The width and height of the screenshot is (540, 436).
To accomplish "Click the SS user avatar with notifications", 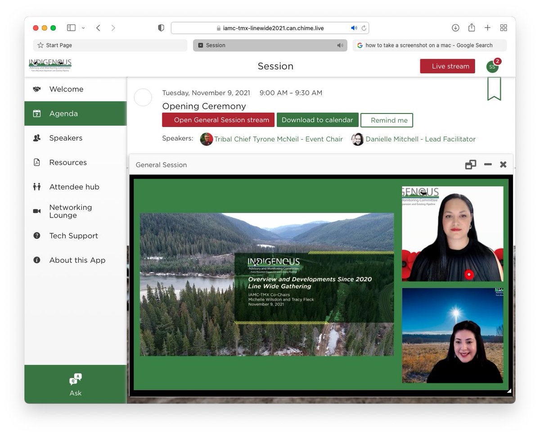I will 493,66.
